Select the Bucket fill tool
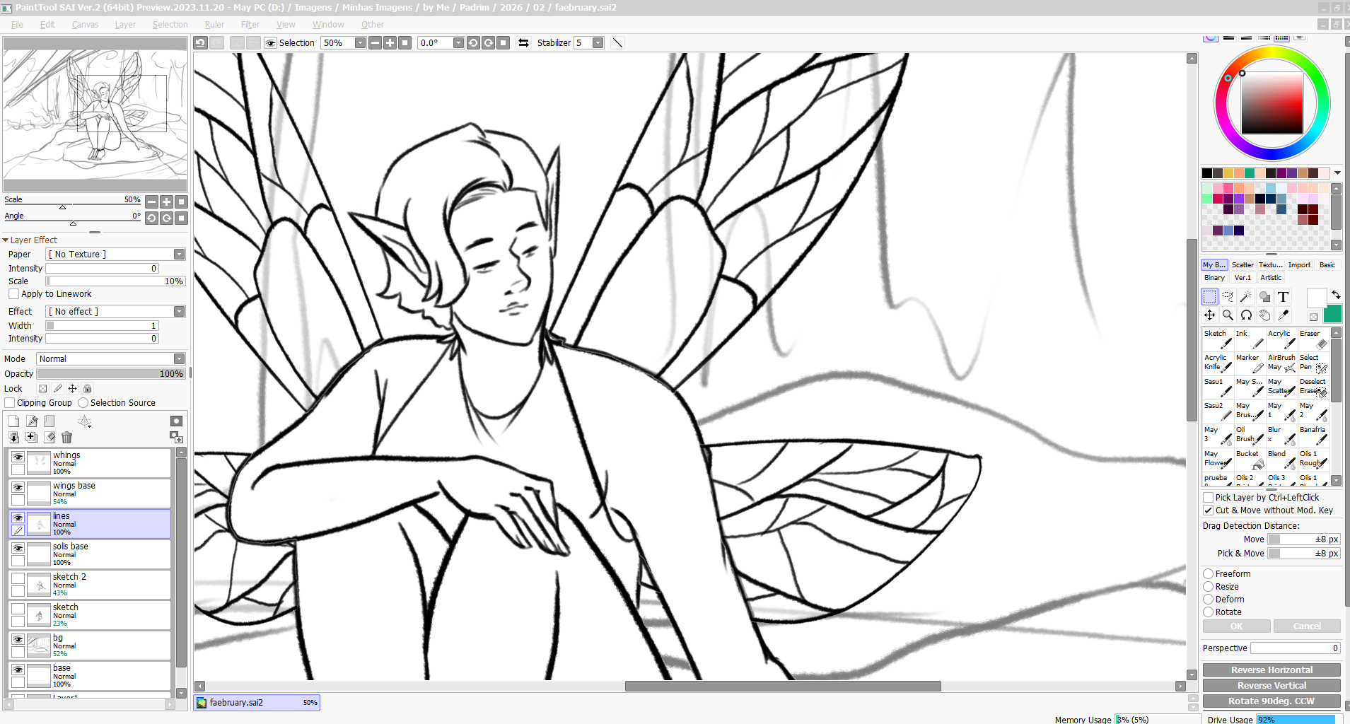 pyautogui.click(x=1250, y=460)
